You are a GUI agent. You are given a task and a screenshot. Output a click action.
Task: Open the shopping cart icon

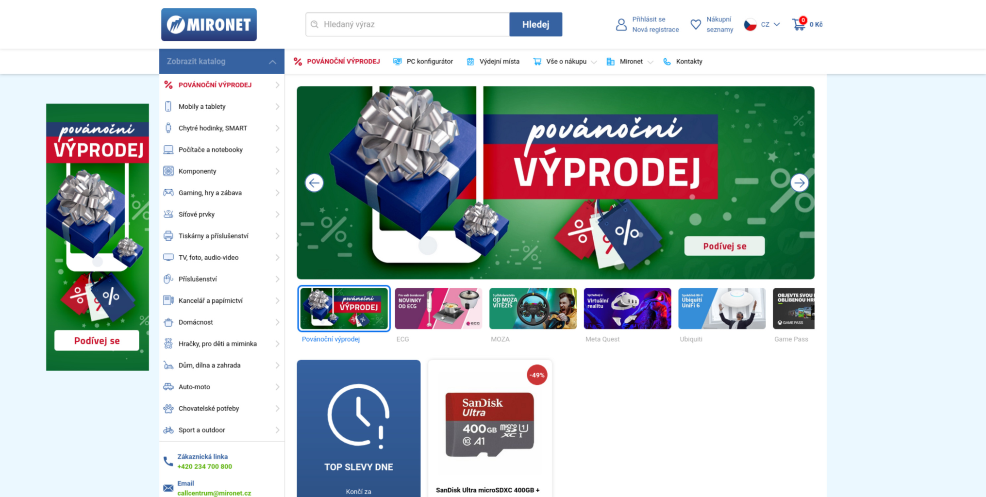[x=799, y=24]
